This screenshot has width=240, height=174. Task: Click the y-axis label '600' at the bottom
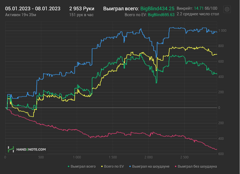click(x=221, y=154)
